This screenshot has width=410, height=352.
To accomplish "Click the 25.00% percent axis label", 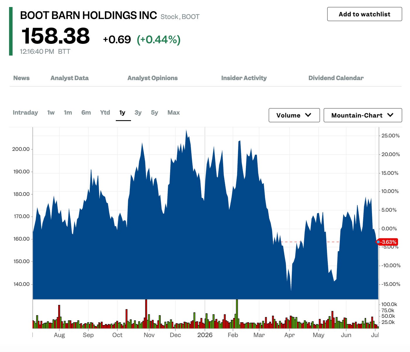I will [391, 136].
